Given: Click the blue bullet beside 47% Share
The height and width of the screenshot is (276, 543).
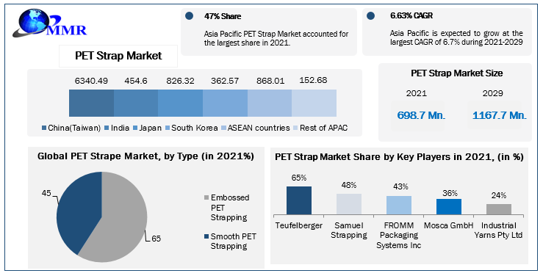Looking at the screenshot, I should (x=189, y=16).
